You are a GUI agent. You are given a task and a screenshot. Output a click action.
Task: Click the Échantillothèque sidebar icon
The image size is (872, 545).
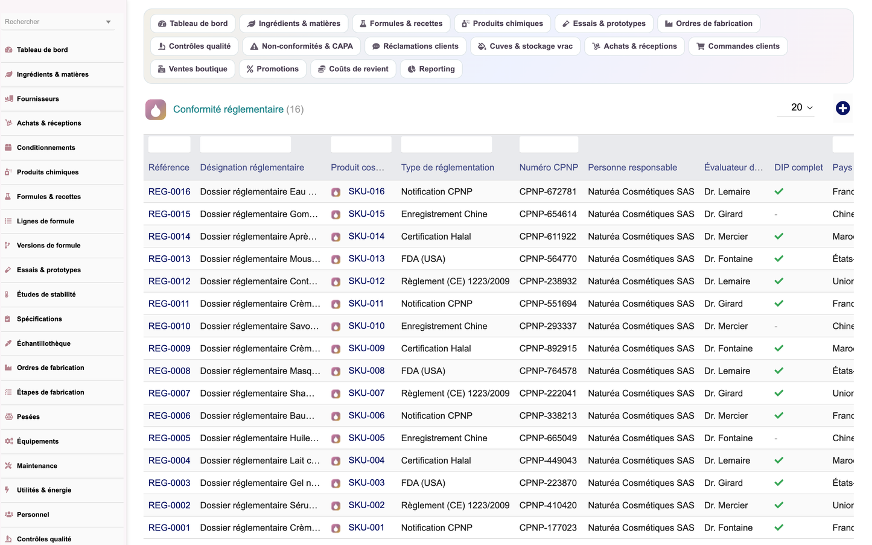click(x=8, y=343)
